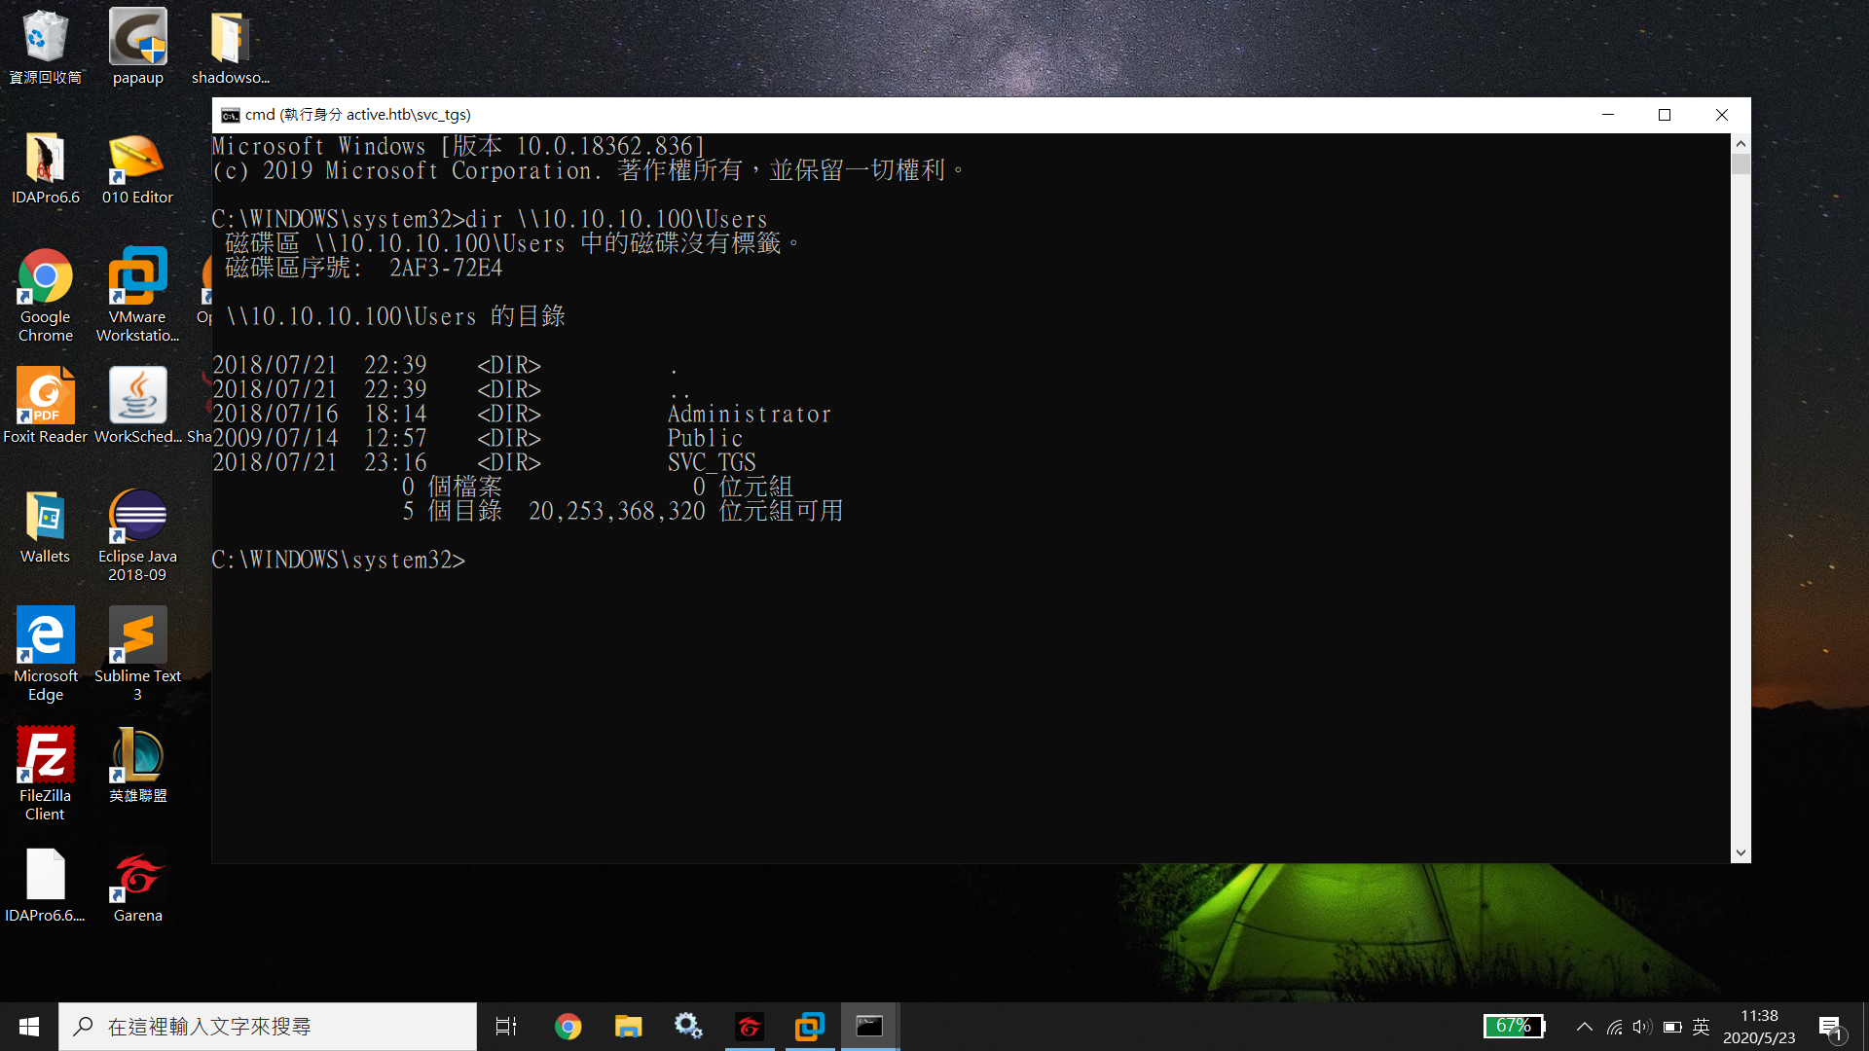1869x1051 pixels.
Task: Open Task View on taskbar
Action: click(x=506, y=1027)
